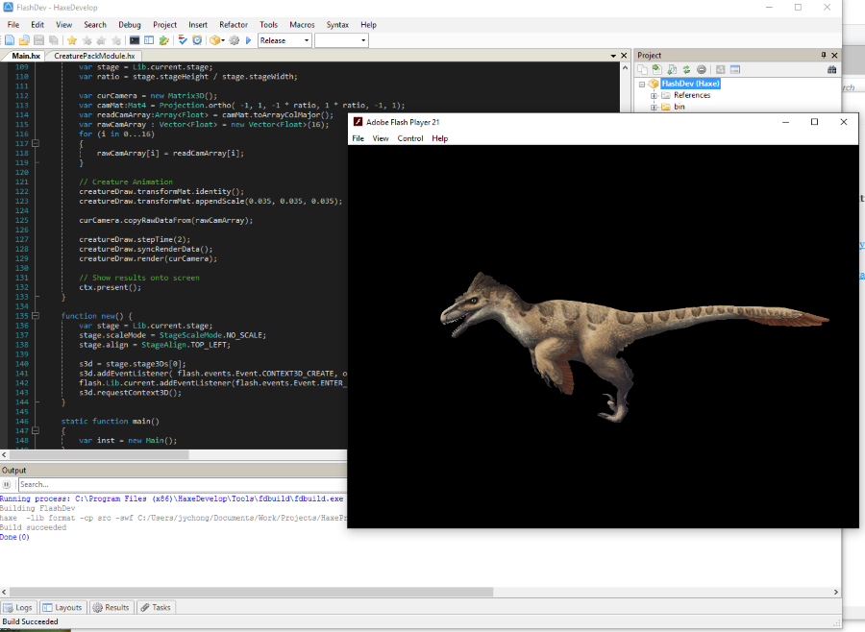Click the Open File folder icon
This screenshot has height=632, width=865.
pyautogui.click(x=24, y=40)
